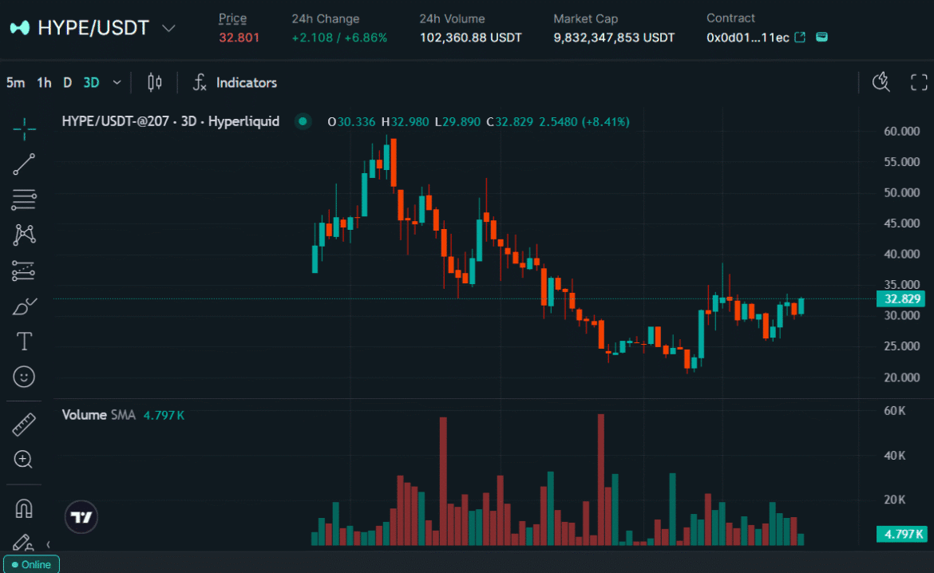Switch to the 1h timeframe

tap(44, 82)
